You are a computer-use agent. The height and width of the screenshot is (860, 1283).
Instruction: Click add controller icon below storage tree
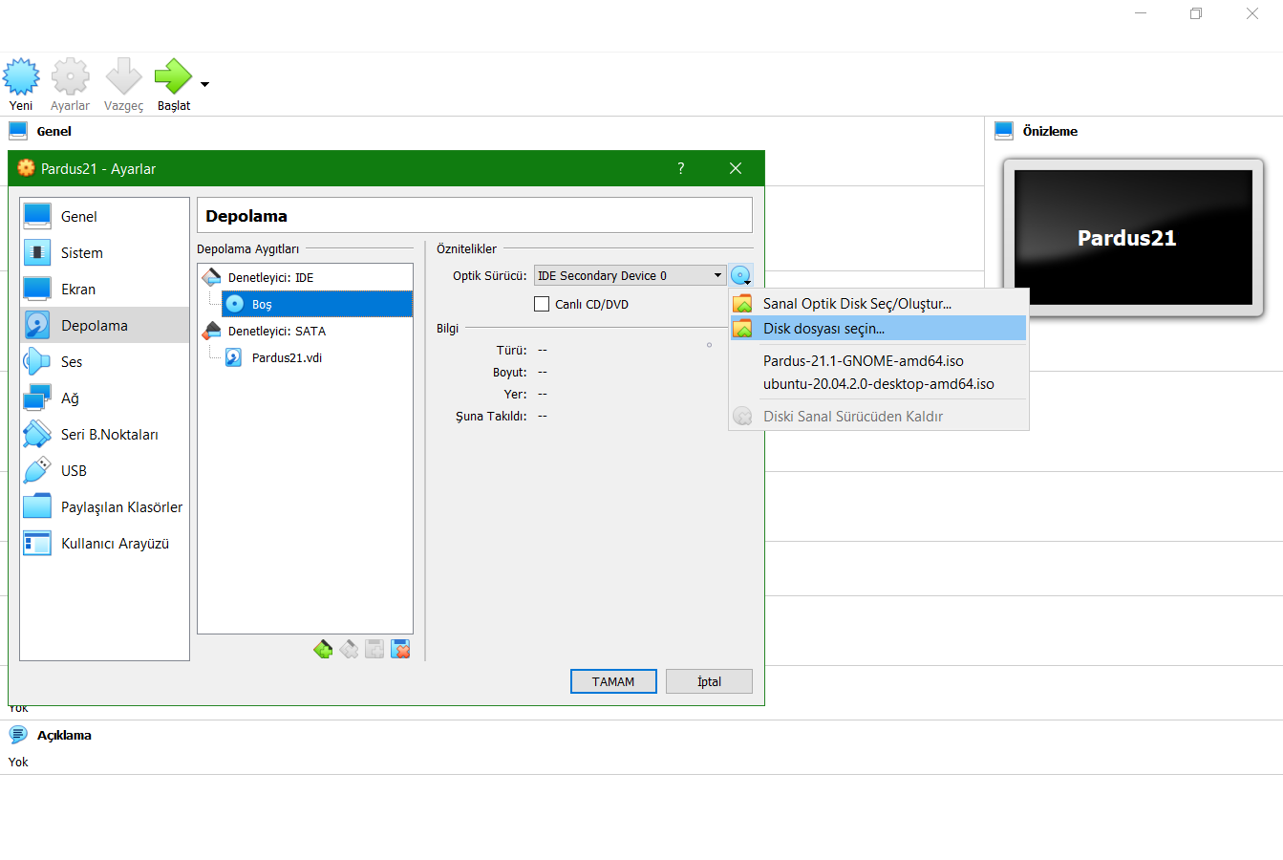[323, 650]
